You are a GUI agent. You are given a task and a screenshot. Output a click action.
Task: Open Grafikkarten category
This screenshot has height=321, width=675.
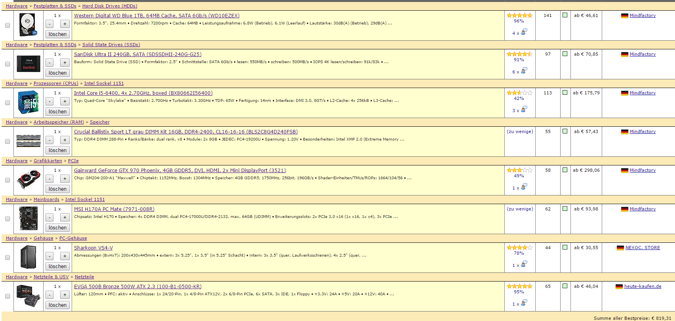coord(48,161)
